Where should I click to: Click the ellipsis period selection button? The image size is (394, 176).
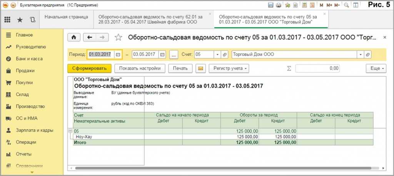pyautogui.click(x=174, y=54)
